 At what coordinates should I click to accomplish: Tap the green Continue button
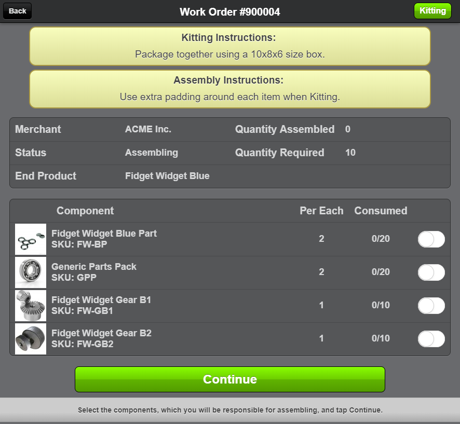tap(229, 379)
